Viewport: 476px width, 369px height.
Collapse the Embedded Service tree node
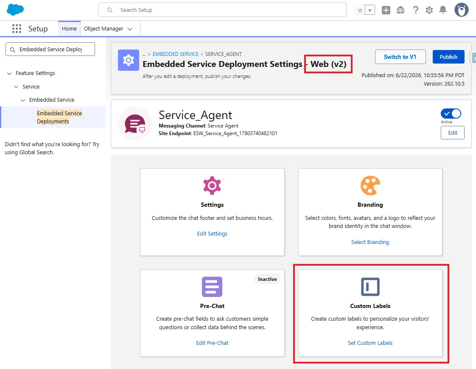pyautogui.click(x=23, y=100)
